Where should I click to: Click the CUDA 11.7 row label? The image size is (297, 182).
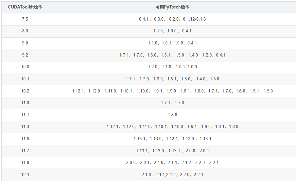(25, 151)
